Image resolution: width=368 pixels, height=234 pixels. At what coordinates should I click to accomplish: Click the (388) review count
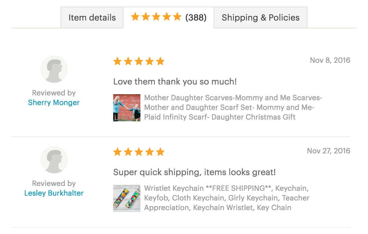point(196,18)
